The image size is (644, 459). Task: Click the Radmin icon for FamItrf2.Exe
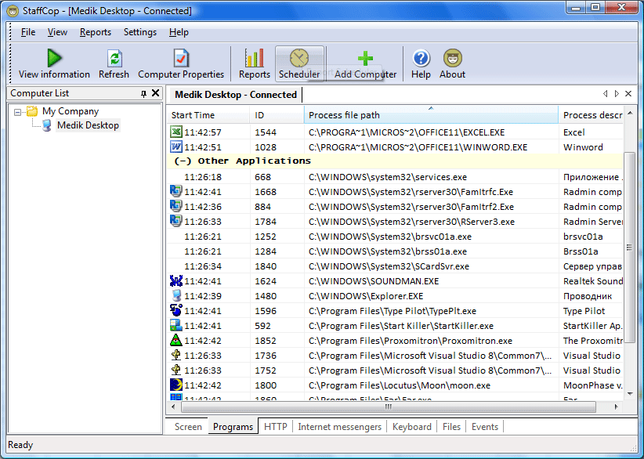coord(175,206)
